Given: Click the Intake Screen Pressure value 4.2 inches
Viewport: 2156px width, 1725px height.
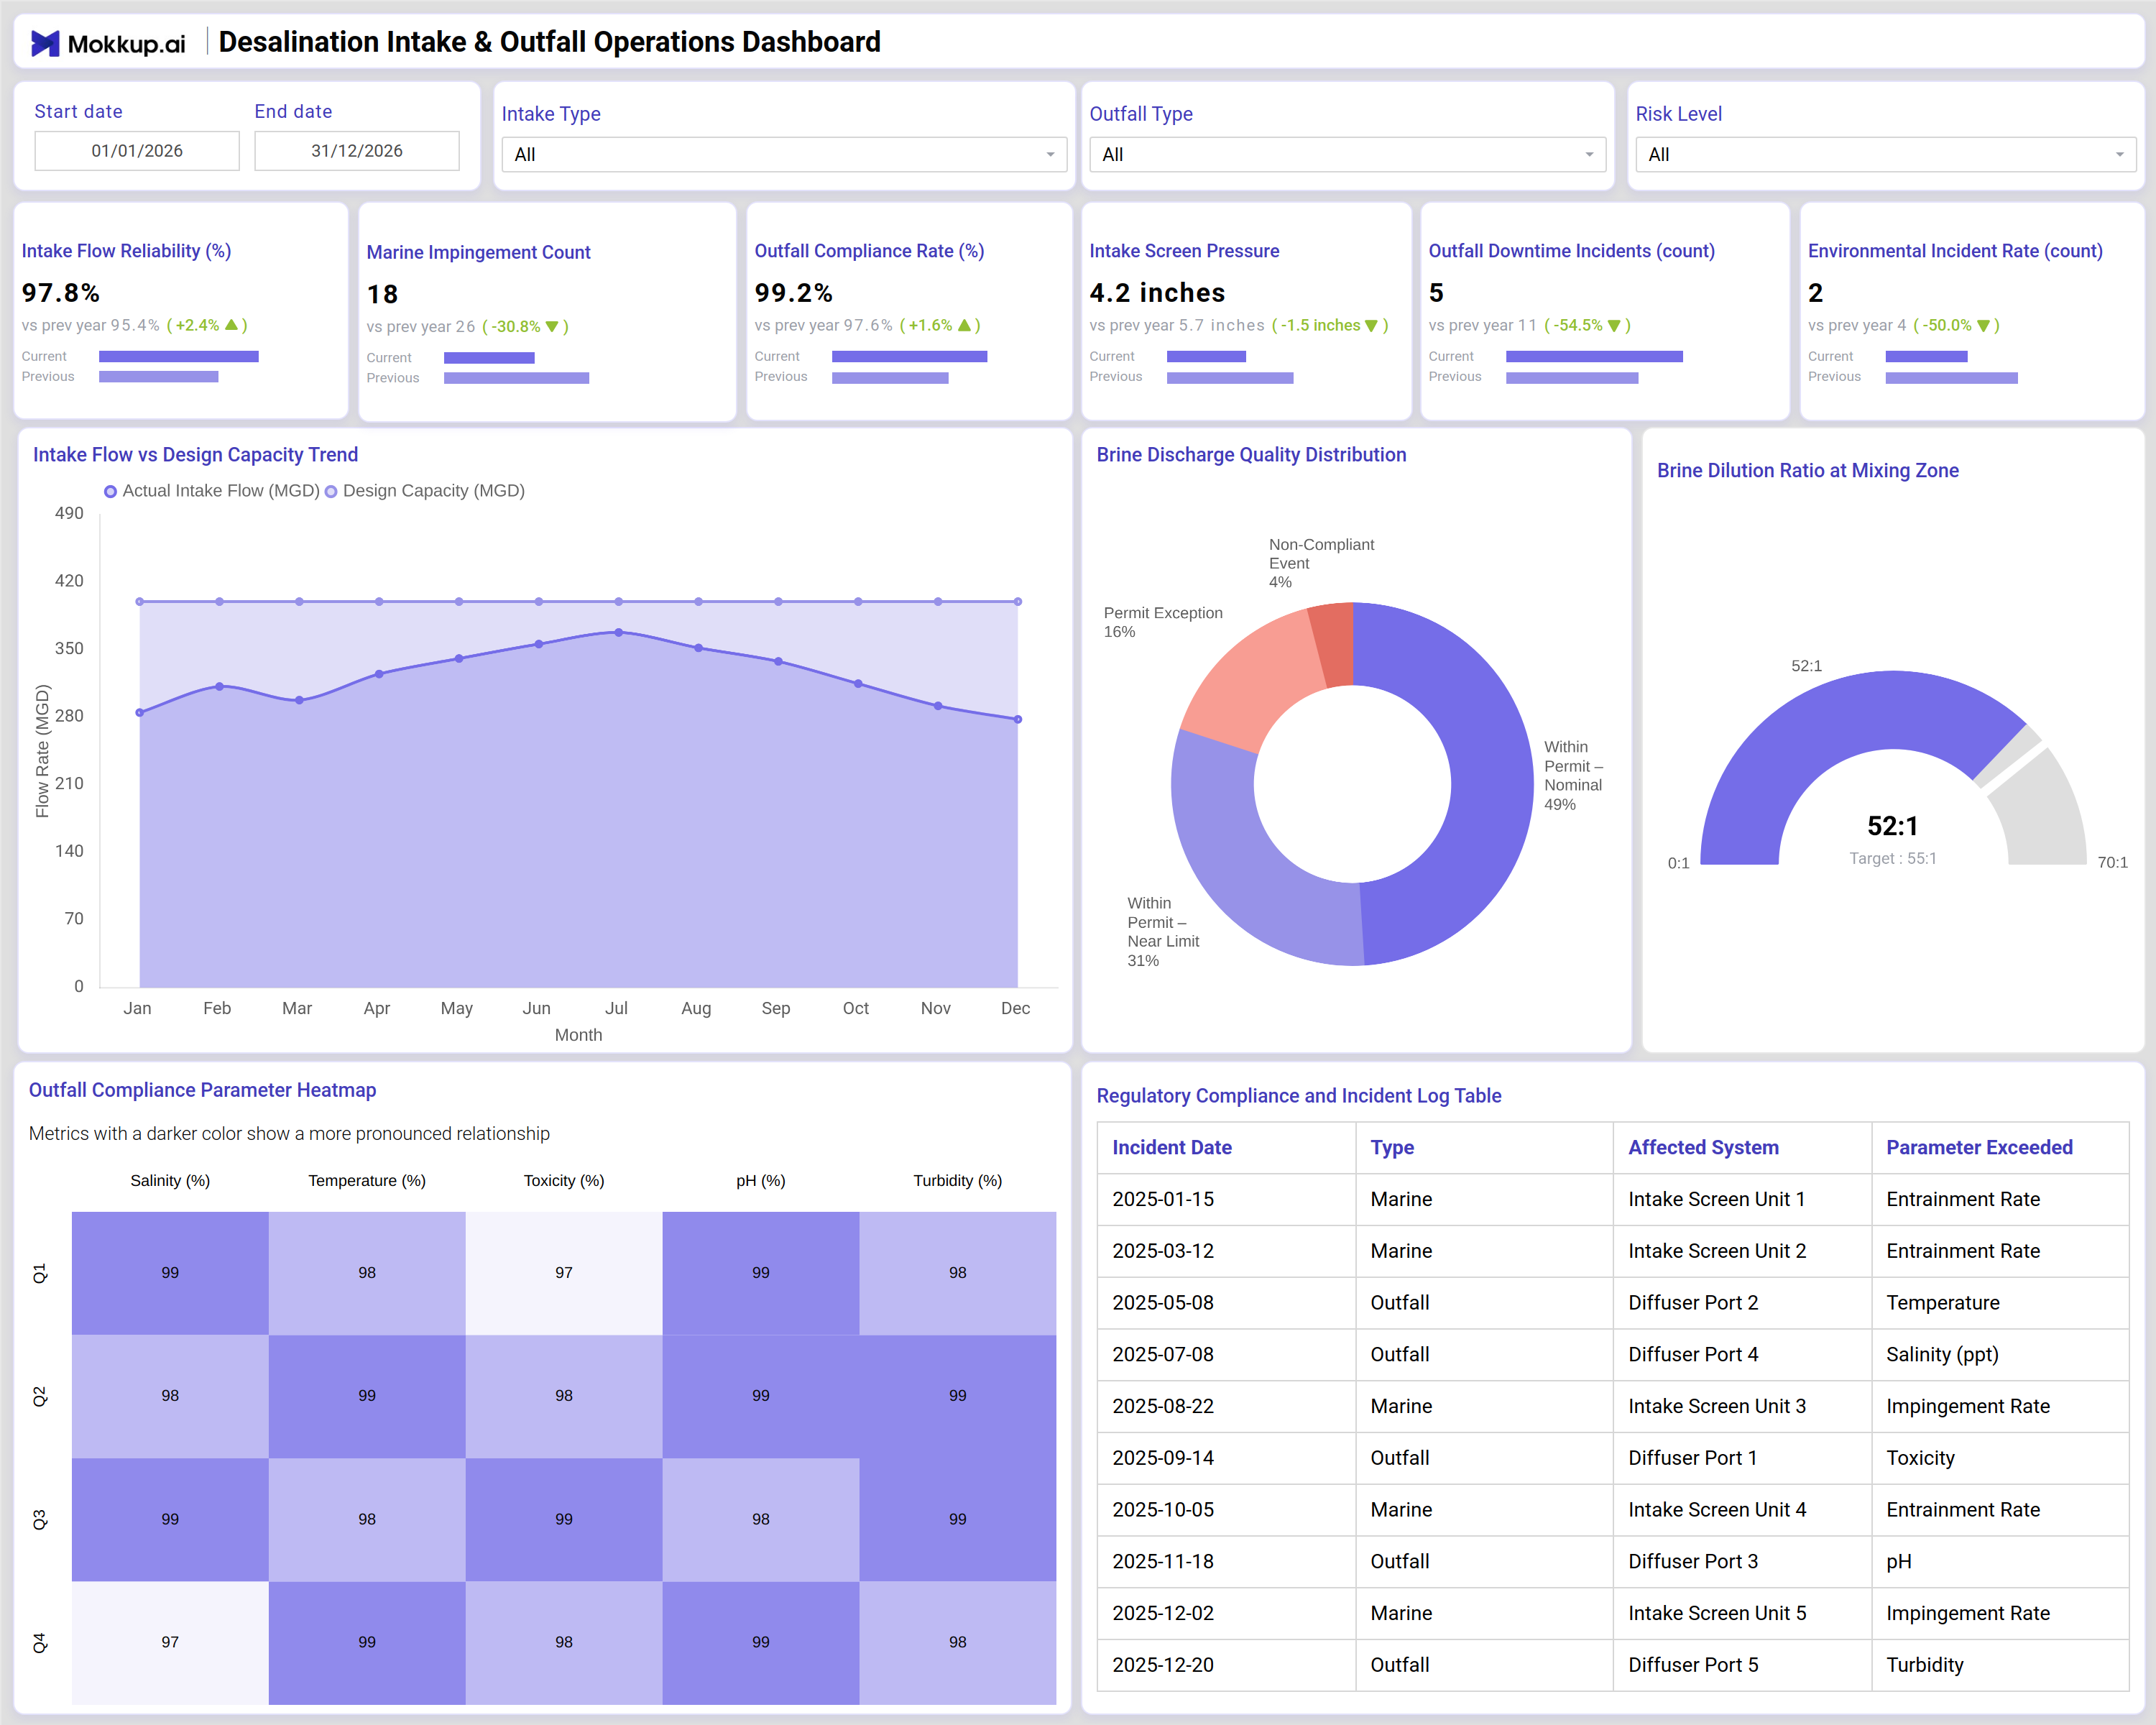Looking at the screenshot, I should point(1157,293).
